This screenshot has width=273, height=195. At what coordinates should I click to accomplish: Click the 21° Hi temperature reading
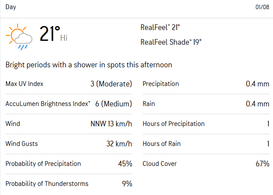pos(53,34)
